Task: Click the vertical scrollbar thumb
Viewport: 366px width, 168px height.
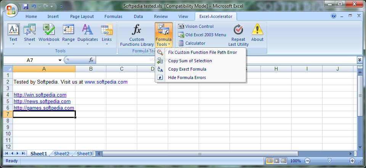Action: coord(360,95)
